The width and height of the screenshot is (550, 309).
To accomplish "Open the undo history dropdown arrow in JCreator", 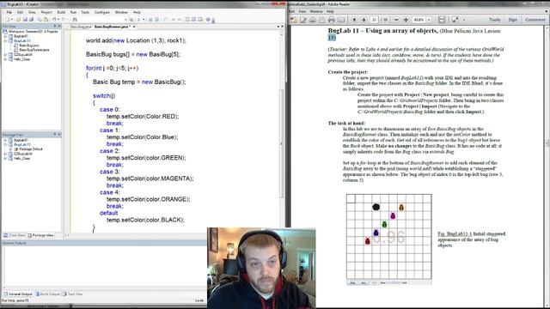I will (58, 20).
